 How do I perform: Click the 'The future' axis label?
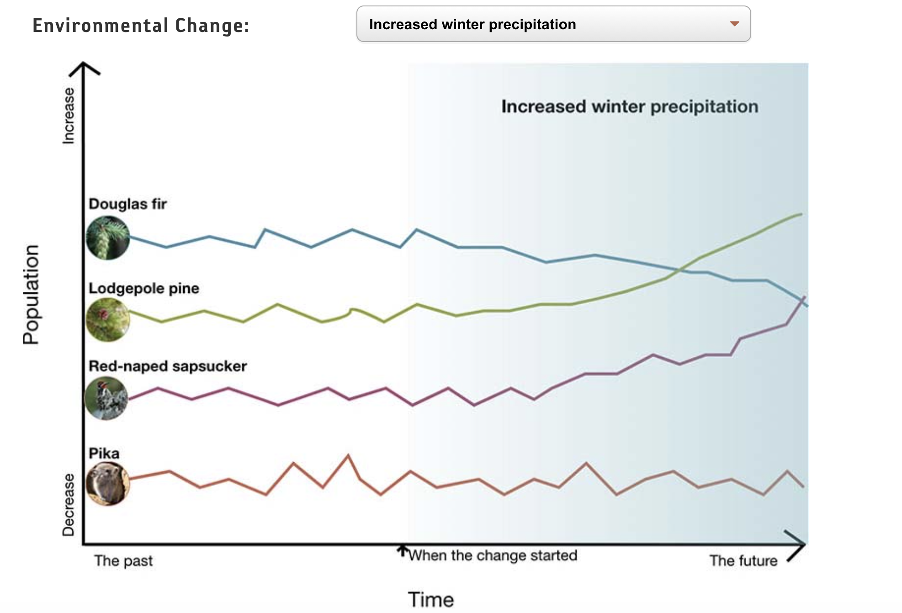point(743,560)
